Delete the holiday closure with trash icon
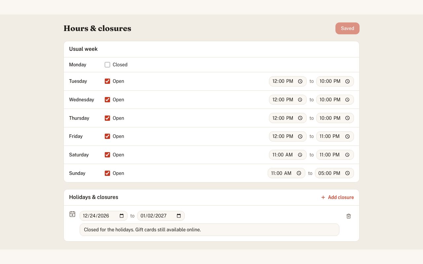Screen dimensions: 423x264 [349, 216]
